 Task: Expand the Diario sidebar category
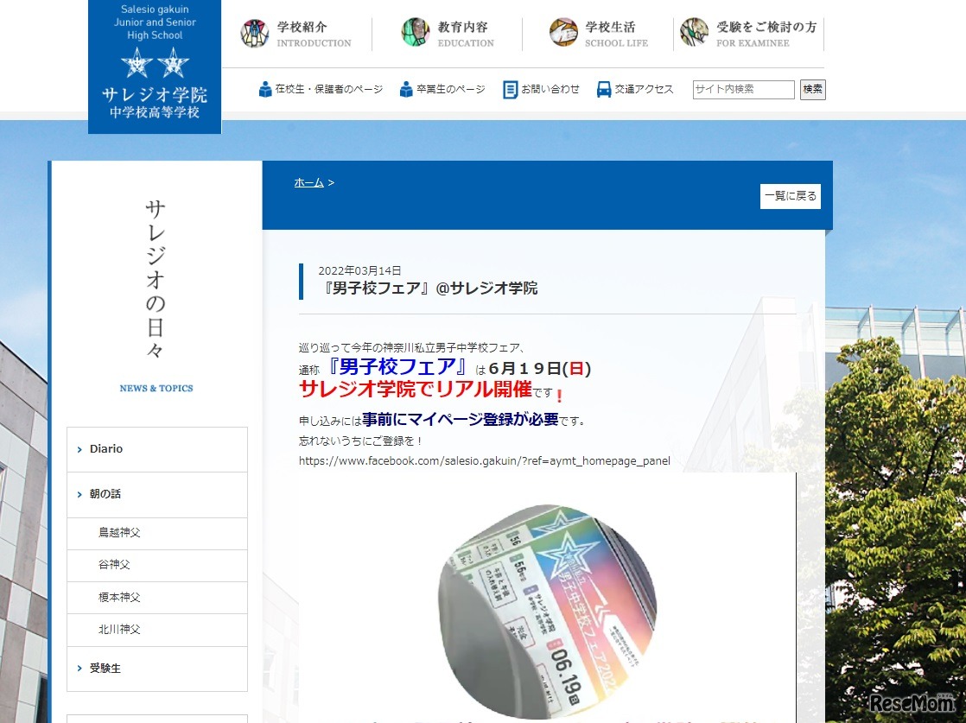tap(157, 449)
